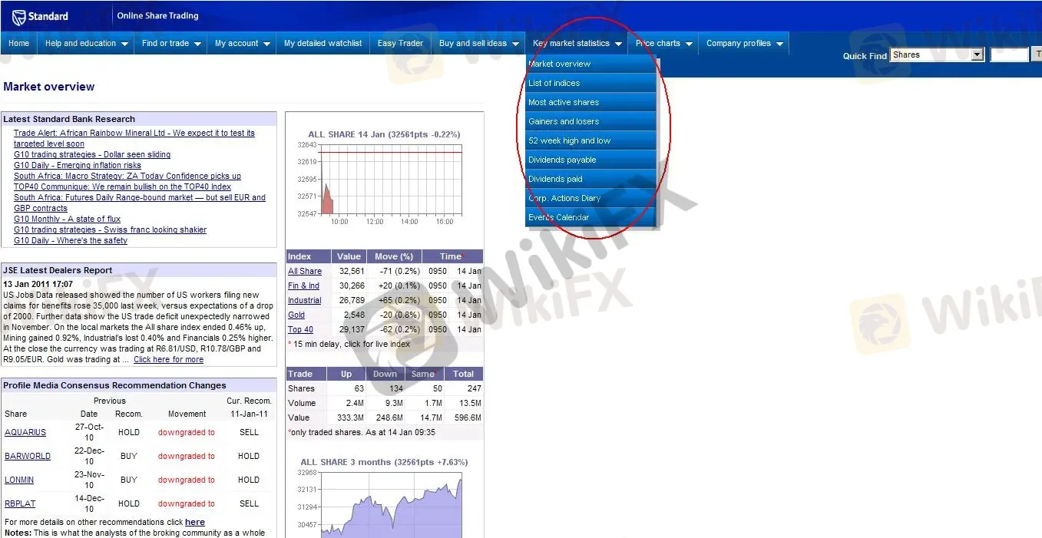Open the RBPLAT share link

(20, 503)
